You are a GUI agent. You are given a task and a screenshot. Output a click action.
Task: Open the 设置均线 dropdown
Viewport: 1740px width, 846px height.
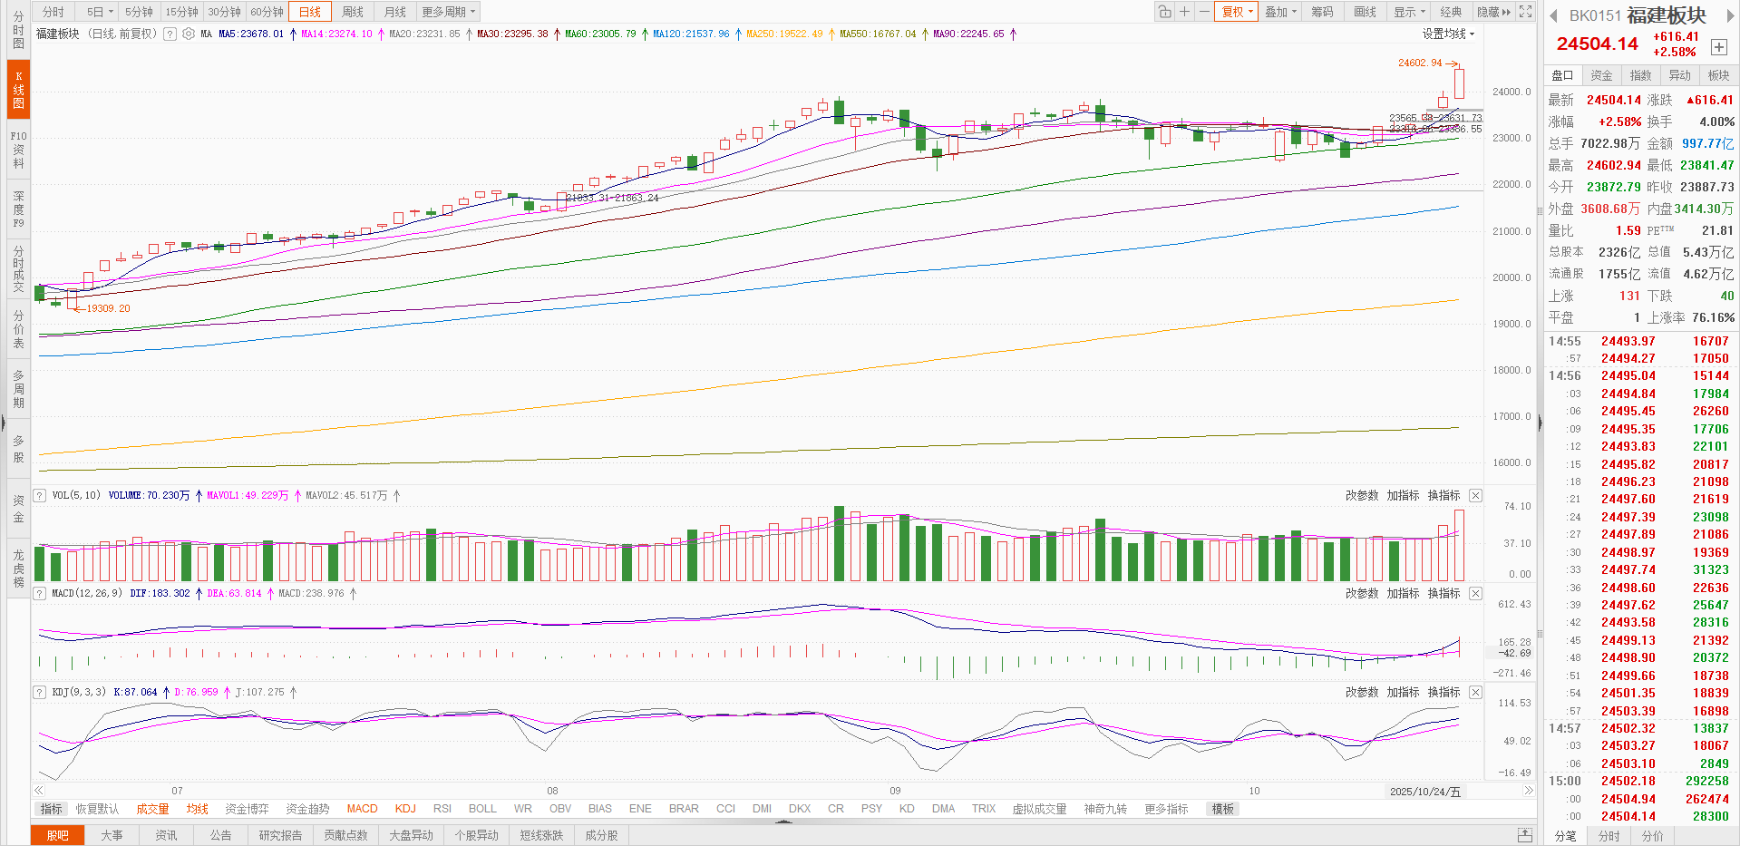point(1448,34)
